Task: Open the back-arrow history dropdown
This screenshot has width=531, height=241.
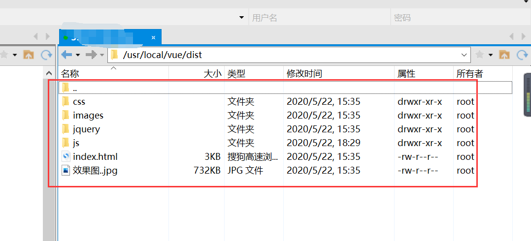Action: coord(78,55)
